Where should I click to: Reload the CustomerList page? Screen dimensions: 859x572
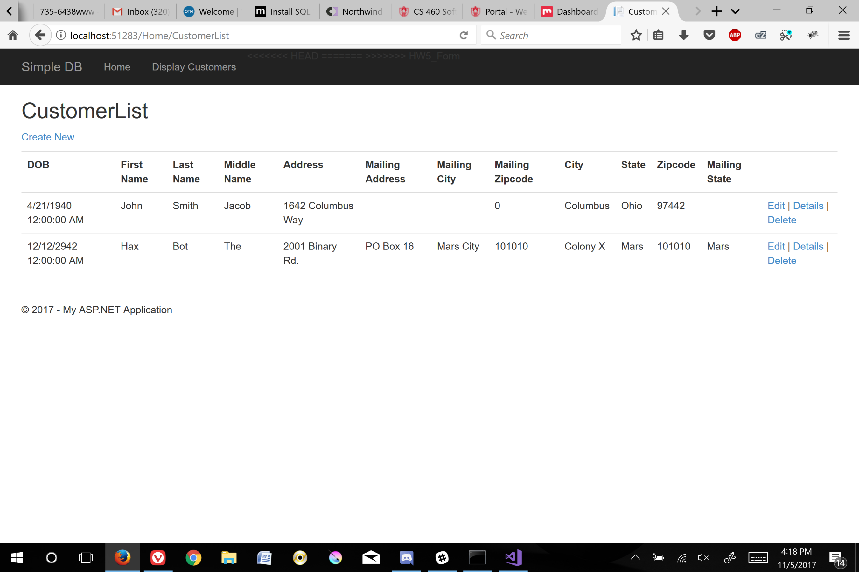[464, 35]
